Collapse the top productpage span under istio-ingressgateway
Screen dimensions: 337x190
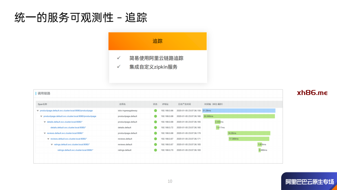point(38,111)
